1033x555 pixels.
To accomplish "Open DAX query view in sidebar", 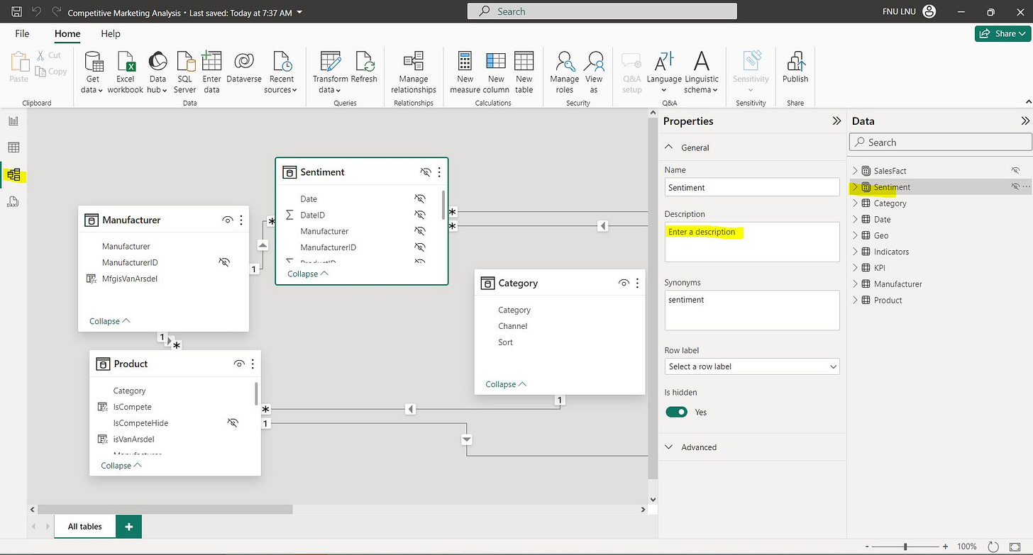I will [13, 202].
